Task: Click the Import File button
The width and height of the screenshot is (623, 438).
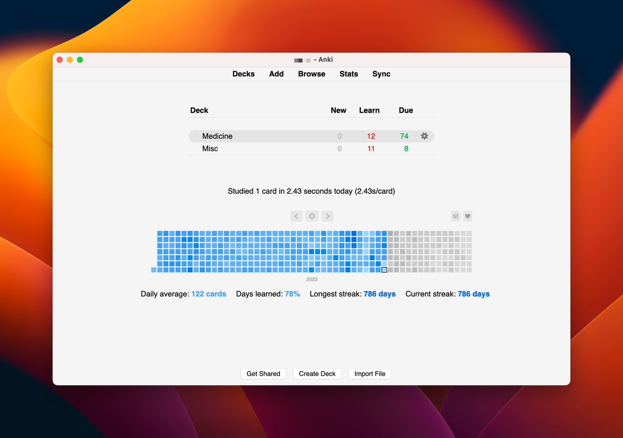Action: tap(370, 374)
